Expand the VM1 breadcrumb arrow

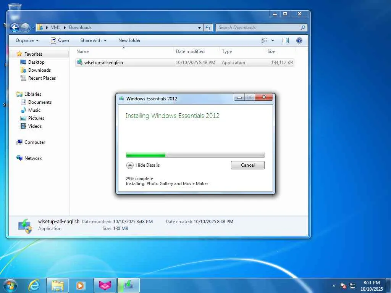point(65,27)
